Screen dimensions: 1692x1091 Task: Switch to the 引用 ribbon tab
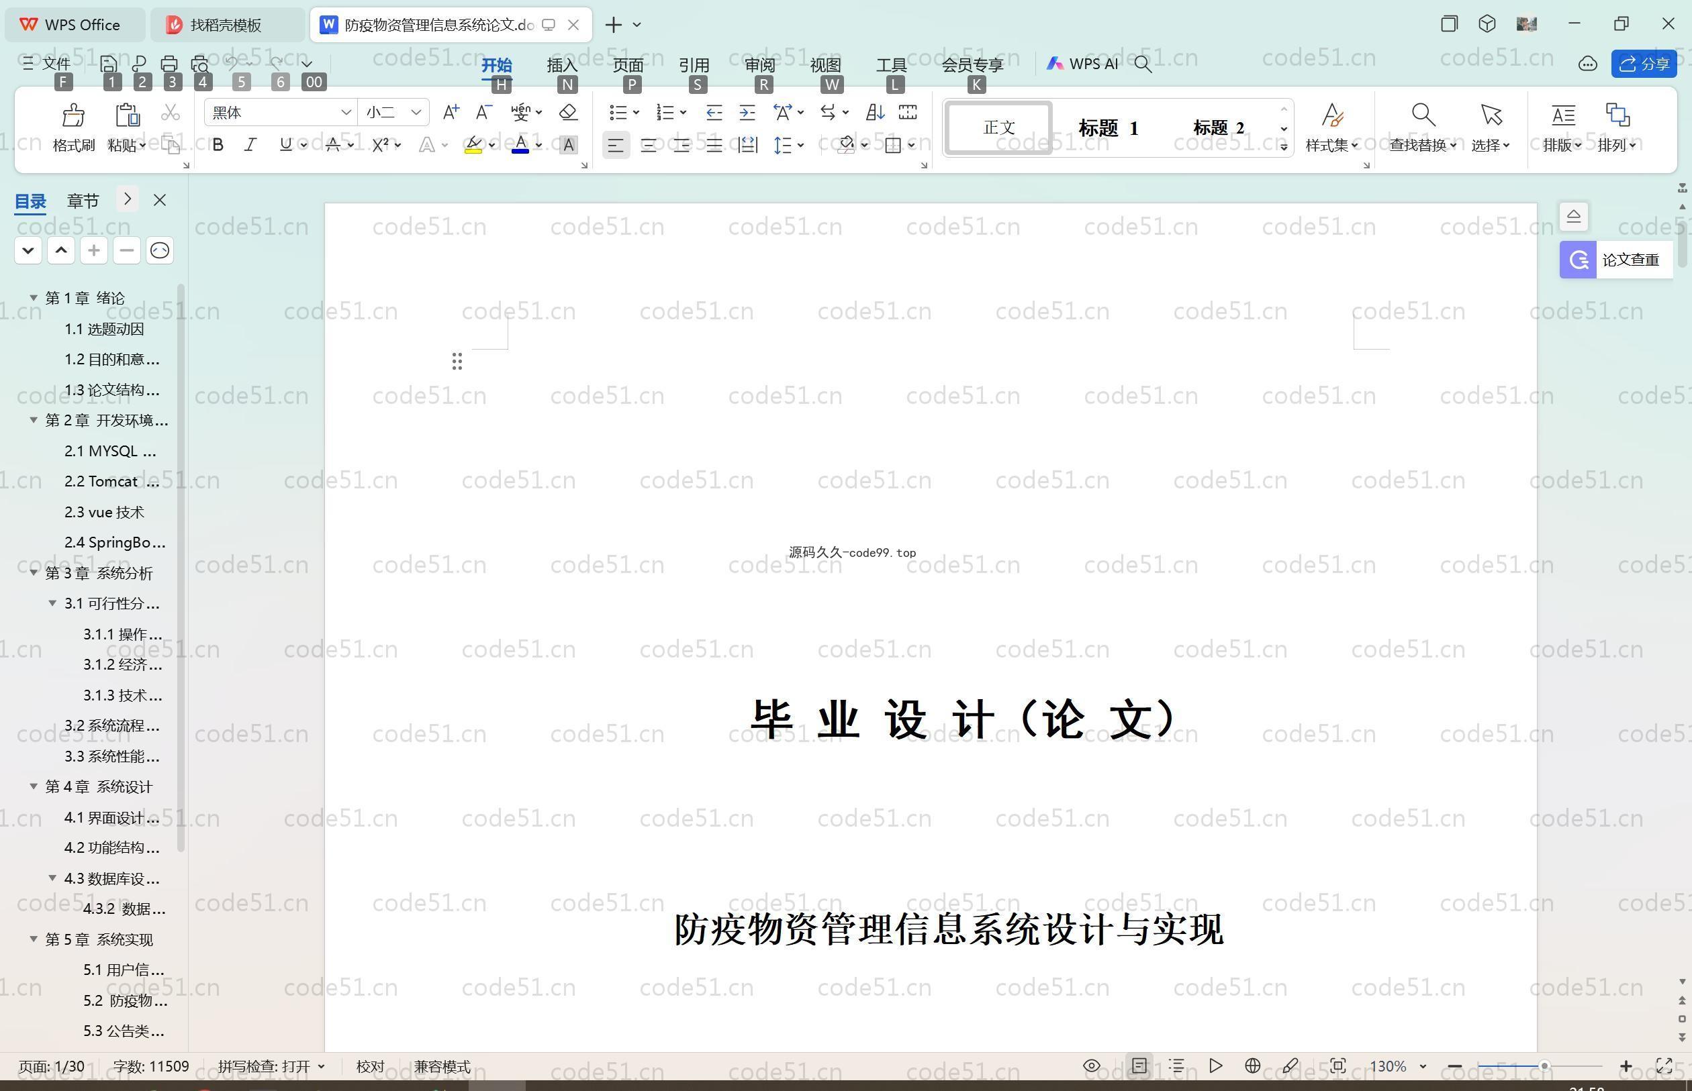[694, 64]
